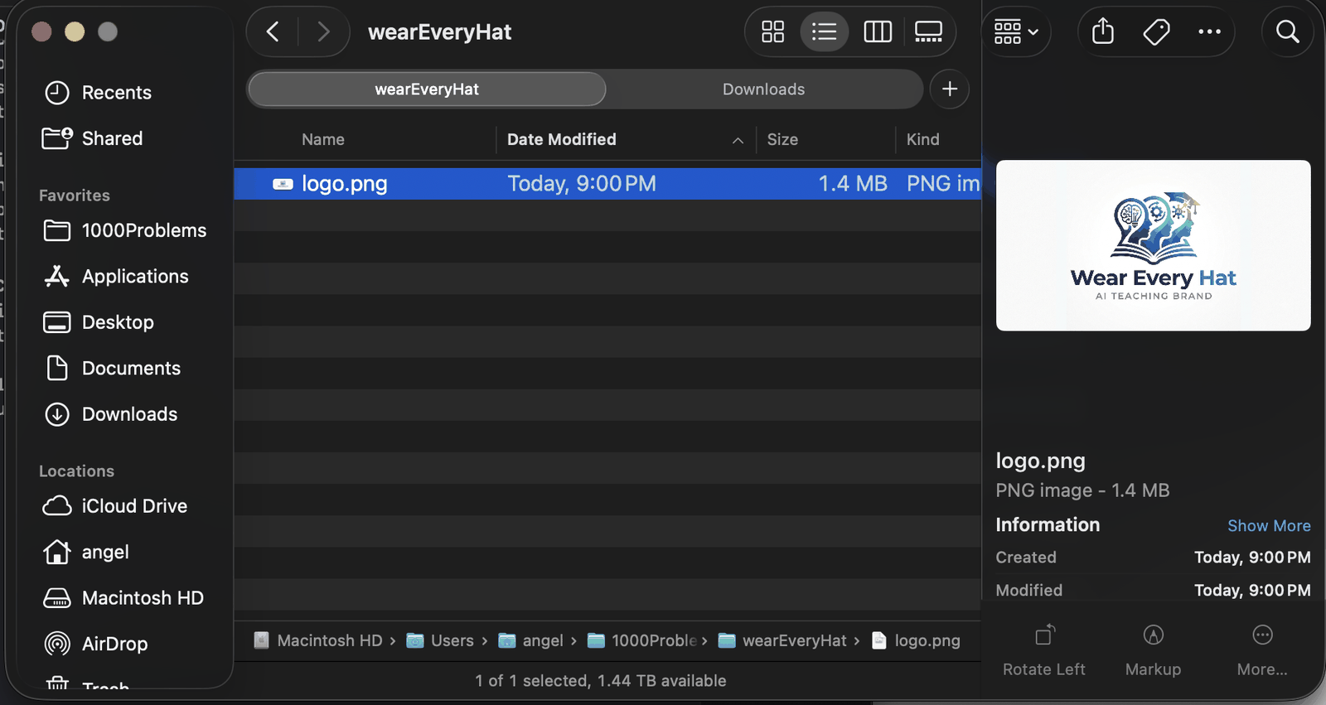Click the logo.png title in preview pane
Viewport: 1326px width, 705px height.
point(1040,461)
